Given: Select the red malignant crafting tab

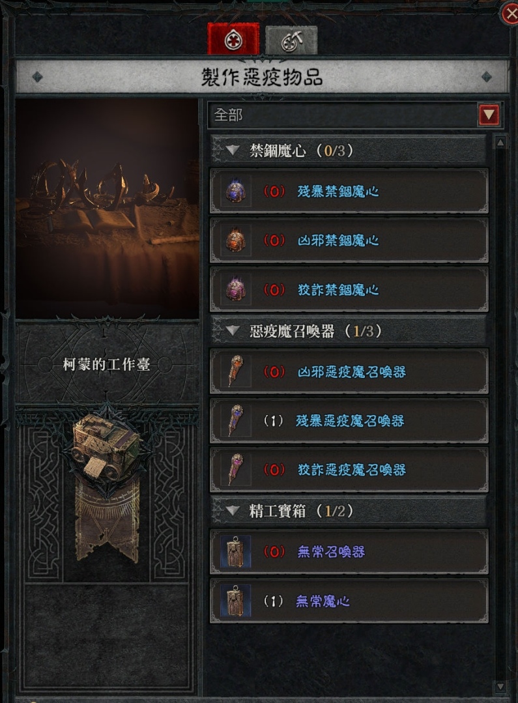Looking at the screenshot, I should click(233, 40).
